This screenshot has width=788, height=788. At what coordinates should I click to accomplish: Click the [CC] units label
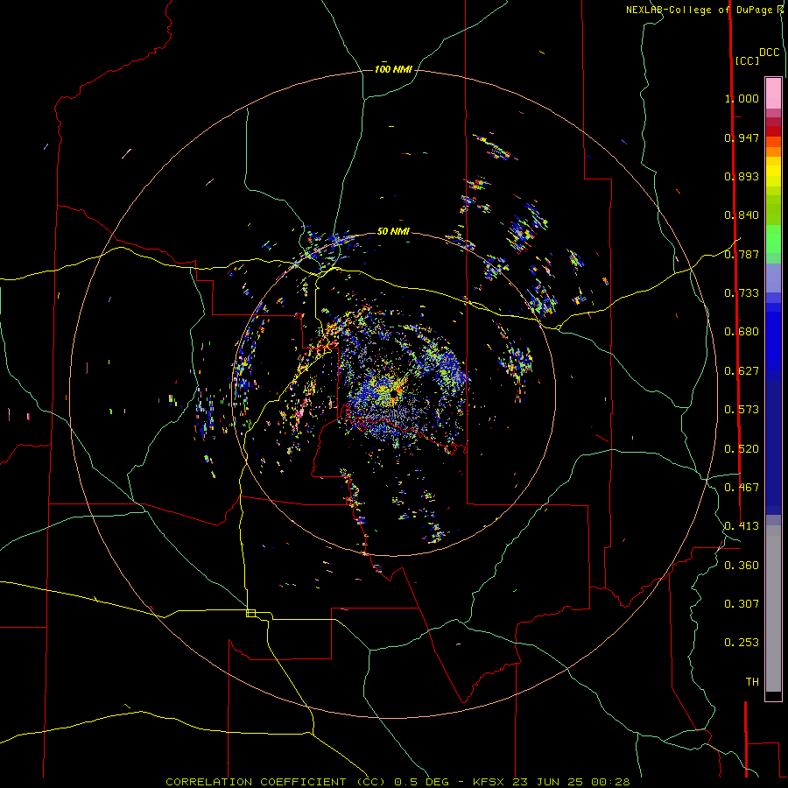pyautogui.click(x=747, y=60)
